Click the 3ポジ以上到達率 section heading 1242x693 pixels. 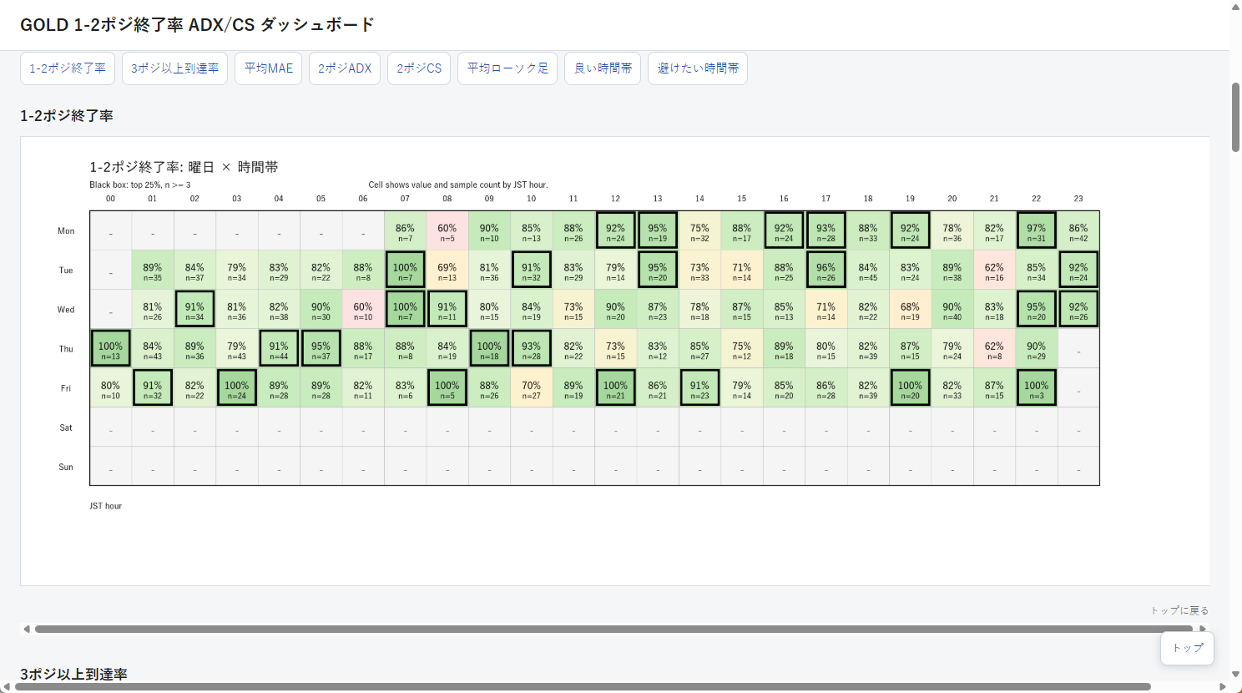73,674
